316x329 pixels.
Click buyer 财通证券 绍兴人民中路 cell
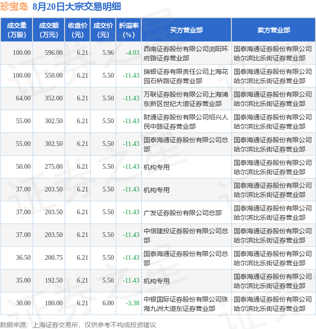(x=186, y=122)
